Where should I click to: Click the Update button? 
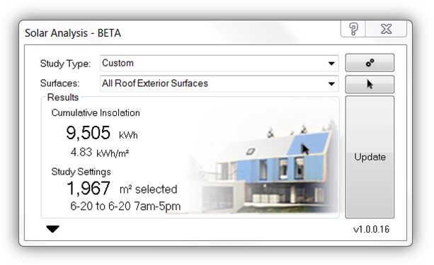click(x=370, y=157)
